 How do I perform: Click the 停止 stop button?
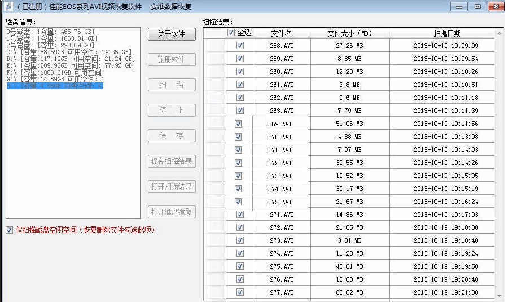tap(172, 111)
